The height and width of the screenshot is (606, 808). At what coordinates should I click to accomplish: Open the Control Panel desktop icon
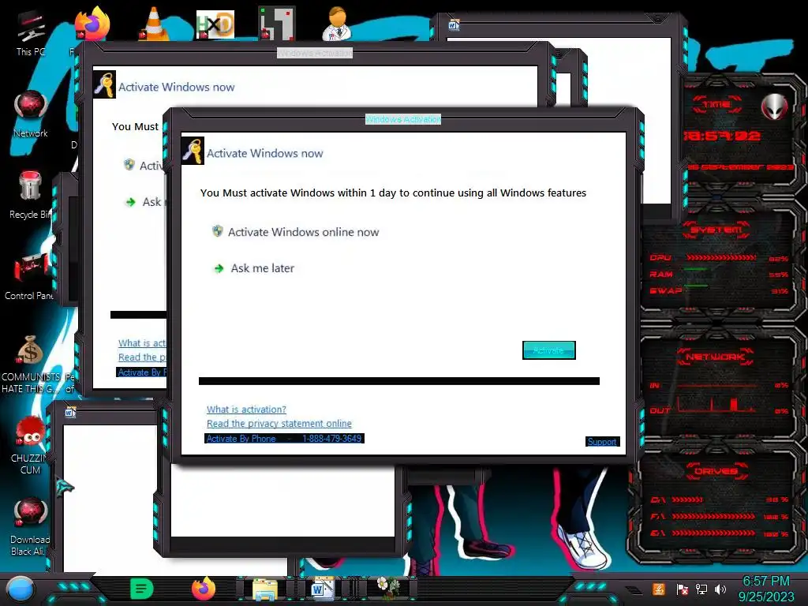point(29,275)
